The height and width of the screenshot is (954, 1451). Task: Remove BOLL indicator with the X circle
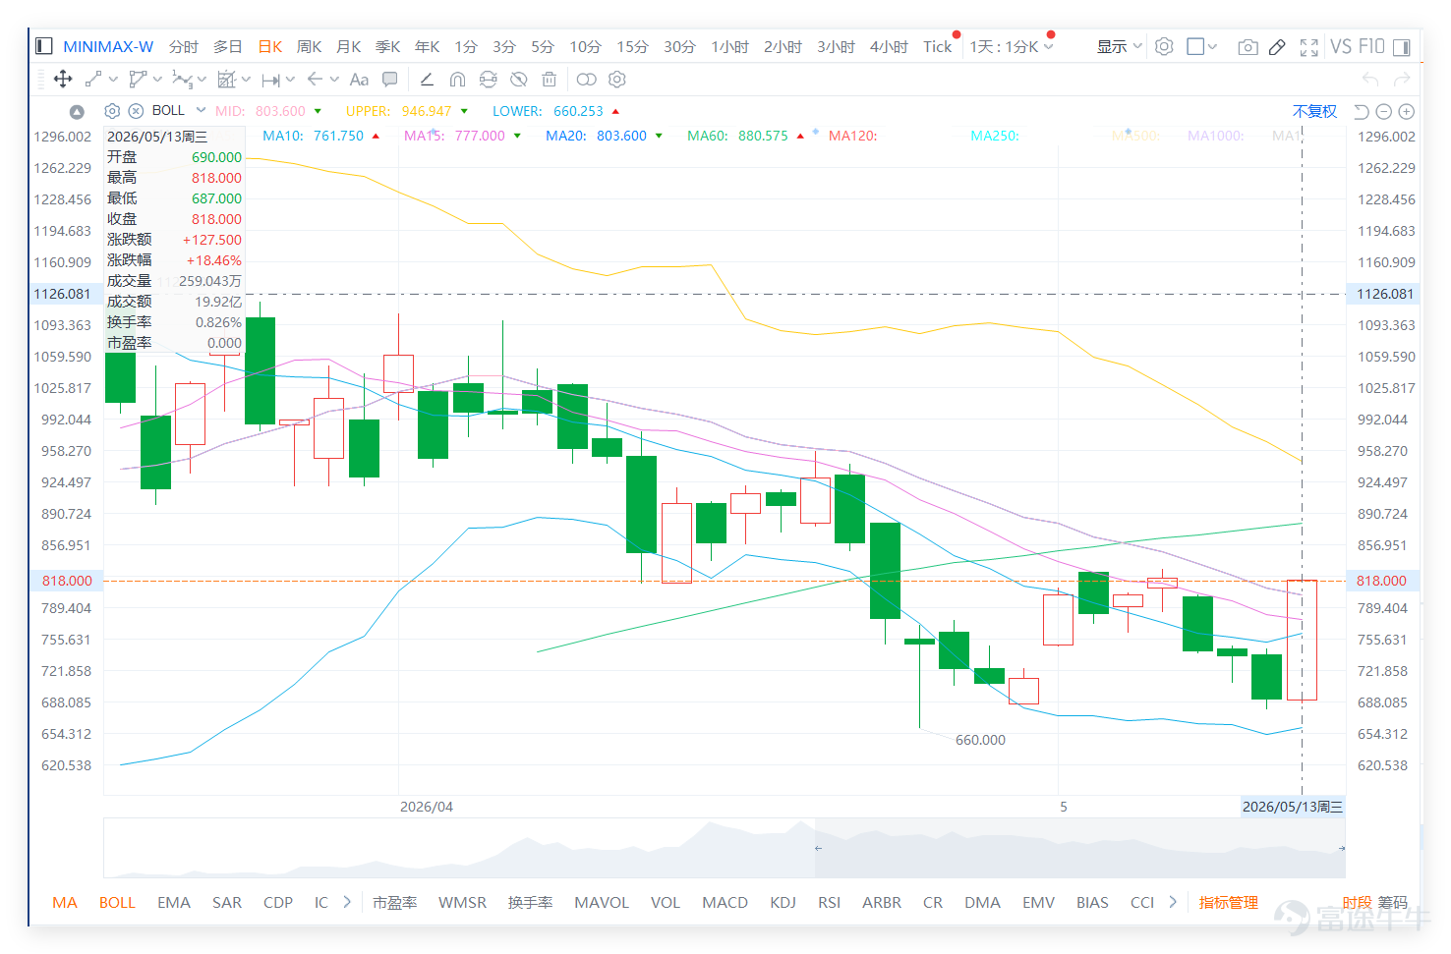click(137, 111)
